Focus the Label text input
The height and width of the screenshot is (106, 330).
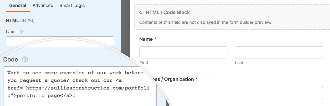pos(60,41)
